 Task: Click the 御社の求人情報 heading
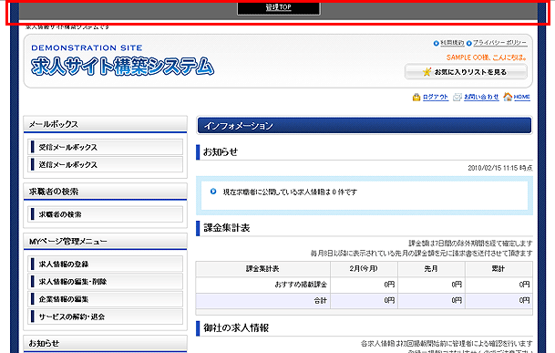click(x=236, y=327)
